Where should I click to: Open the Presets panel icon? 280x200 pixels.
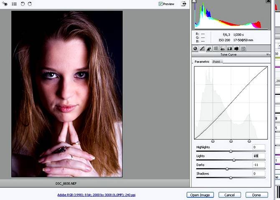click(x=243, y=49)
